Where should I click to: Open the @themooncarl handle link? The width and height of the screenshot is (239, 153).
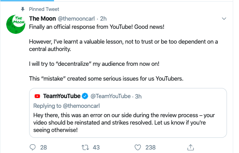click(76, 19)
